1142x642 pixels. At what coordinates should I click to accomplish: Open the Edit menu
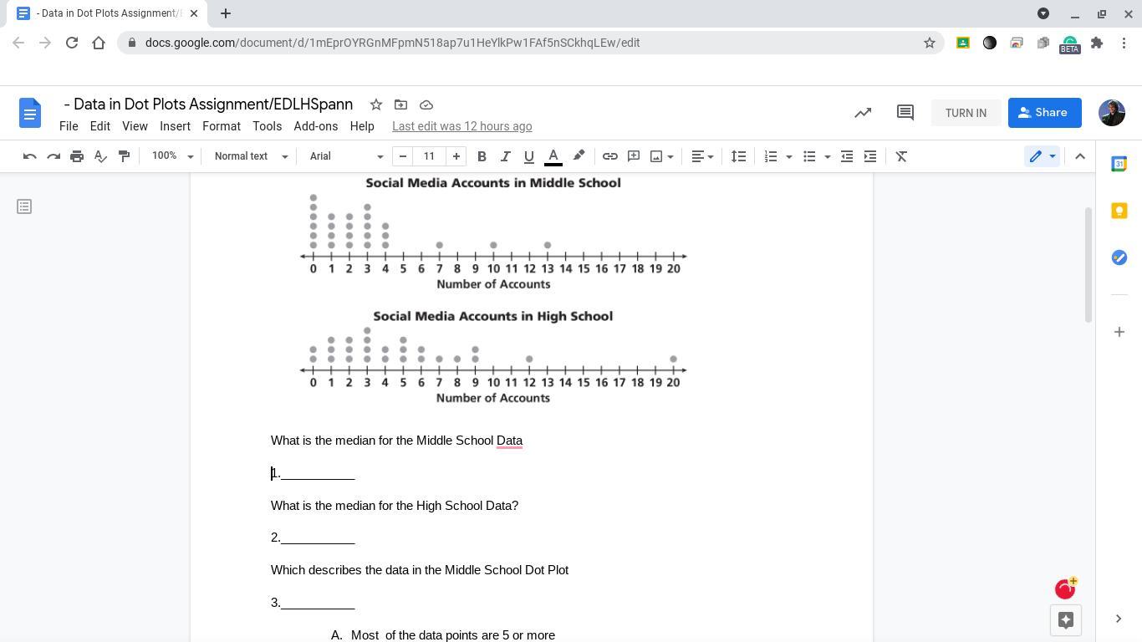tap(100, 126)
